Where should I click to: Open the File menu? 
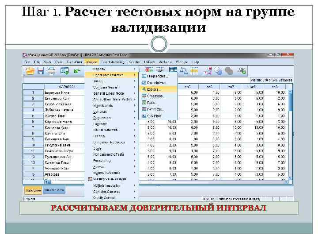pyautogui.click(x=27, y=62)
